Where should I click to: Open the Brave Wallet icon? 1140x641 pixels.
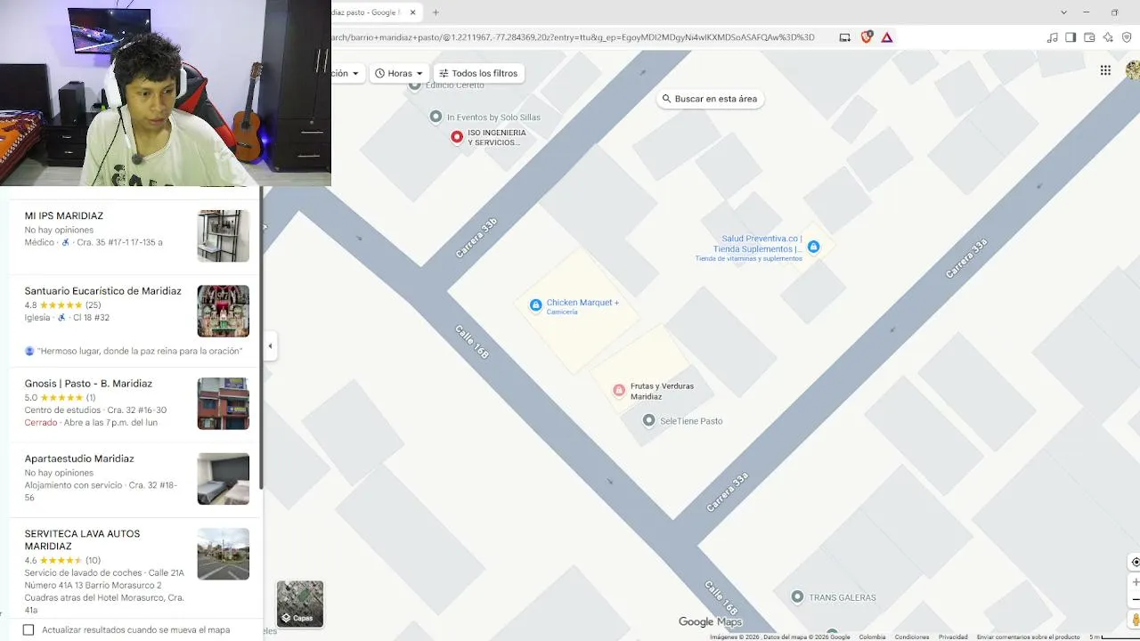pos(1089,37)
